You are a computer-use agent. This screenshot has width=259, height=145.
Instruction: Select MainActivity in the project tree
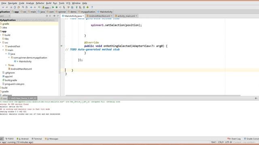click(x=25, y=61)
